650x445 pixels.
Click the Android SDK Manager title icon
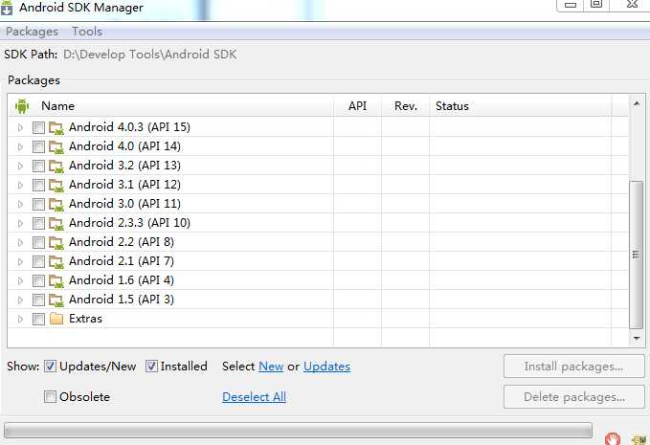6,8
